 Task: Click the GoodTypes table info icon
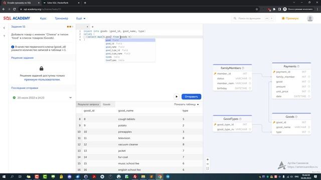240,119
